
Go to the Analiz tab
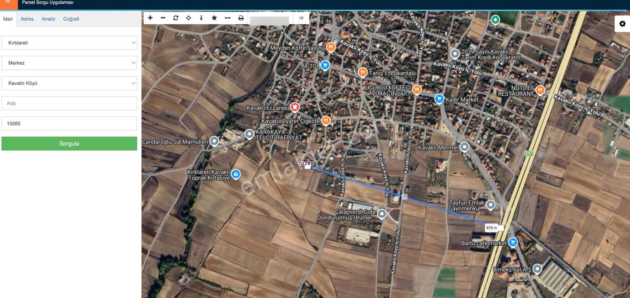tap(48, 19)
